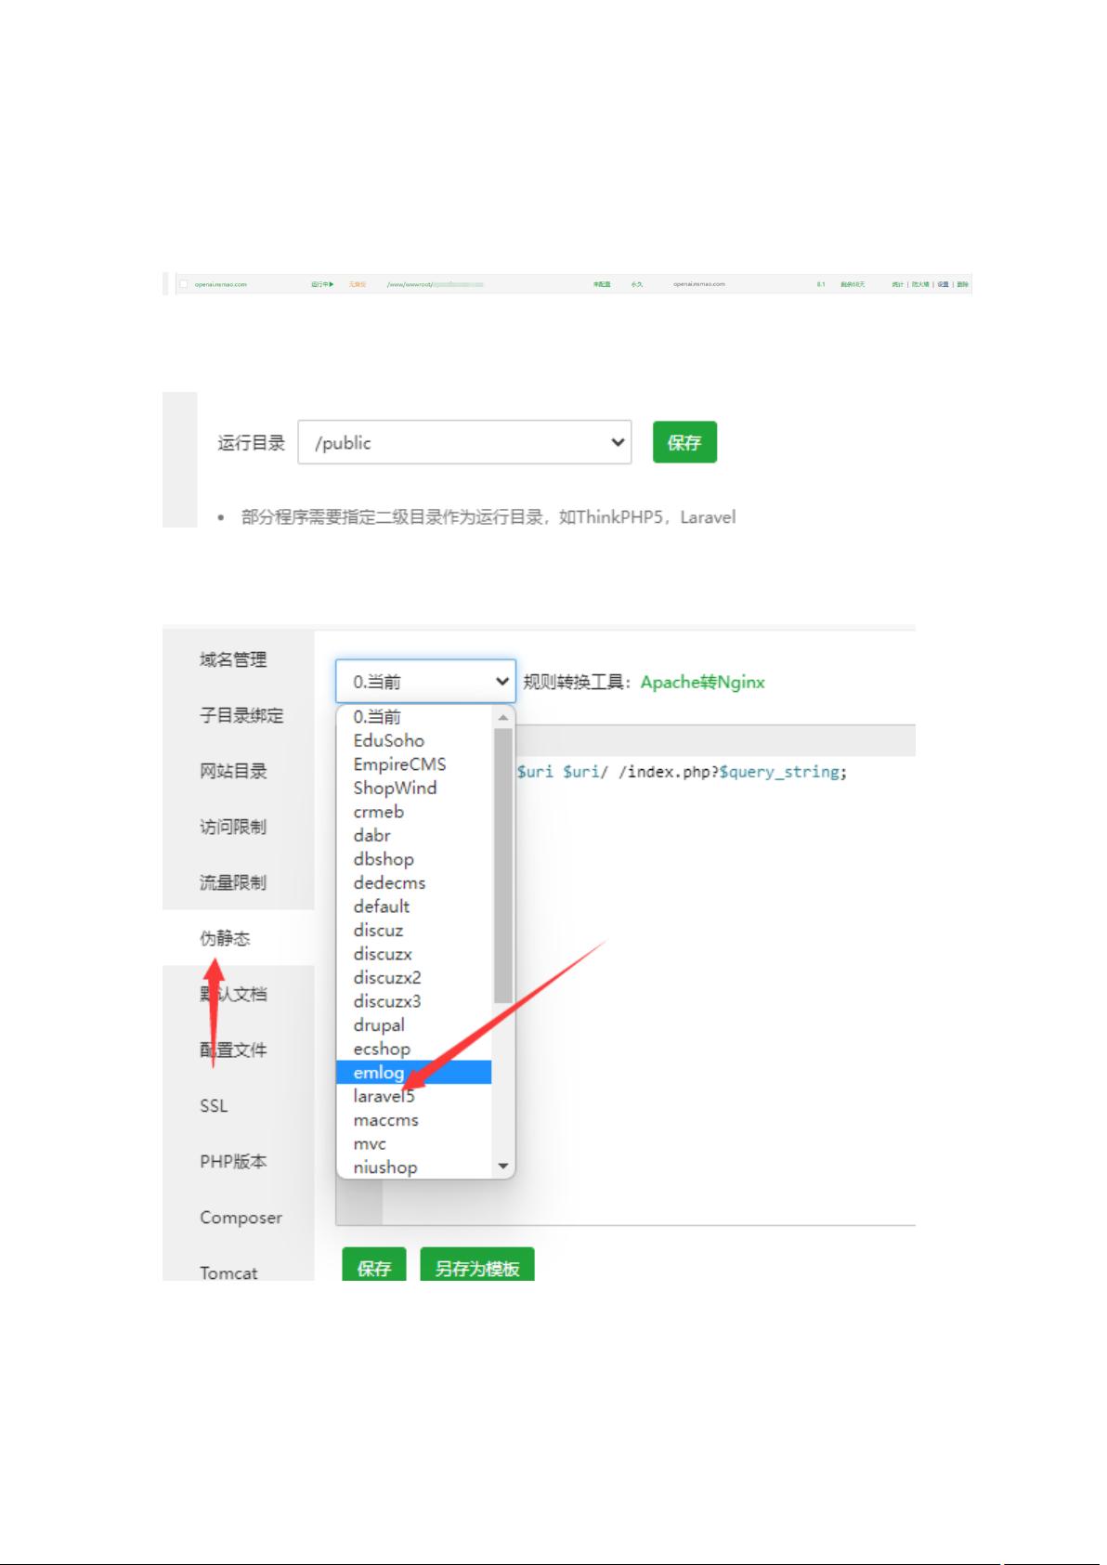The width and height of the screenshot is (1107, 1565).
Task: Tick the checkbox for the openai.rsmao.com site row
Action: click(184, 284)
